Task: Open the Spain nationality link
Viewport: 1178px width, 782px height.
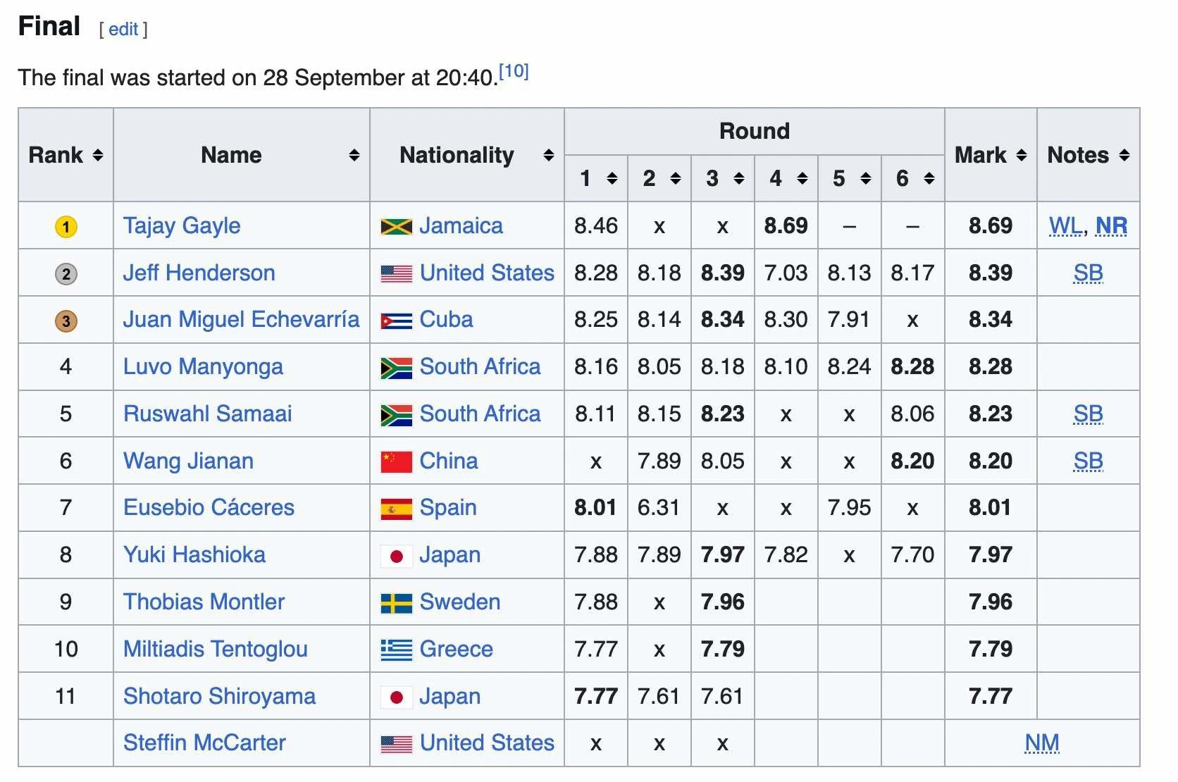Action: 448,507
